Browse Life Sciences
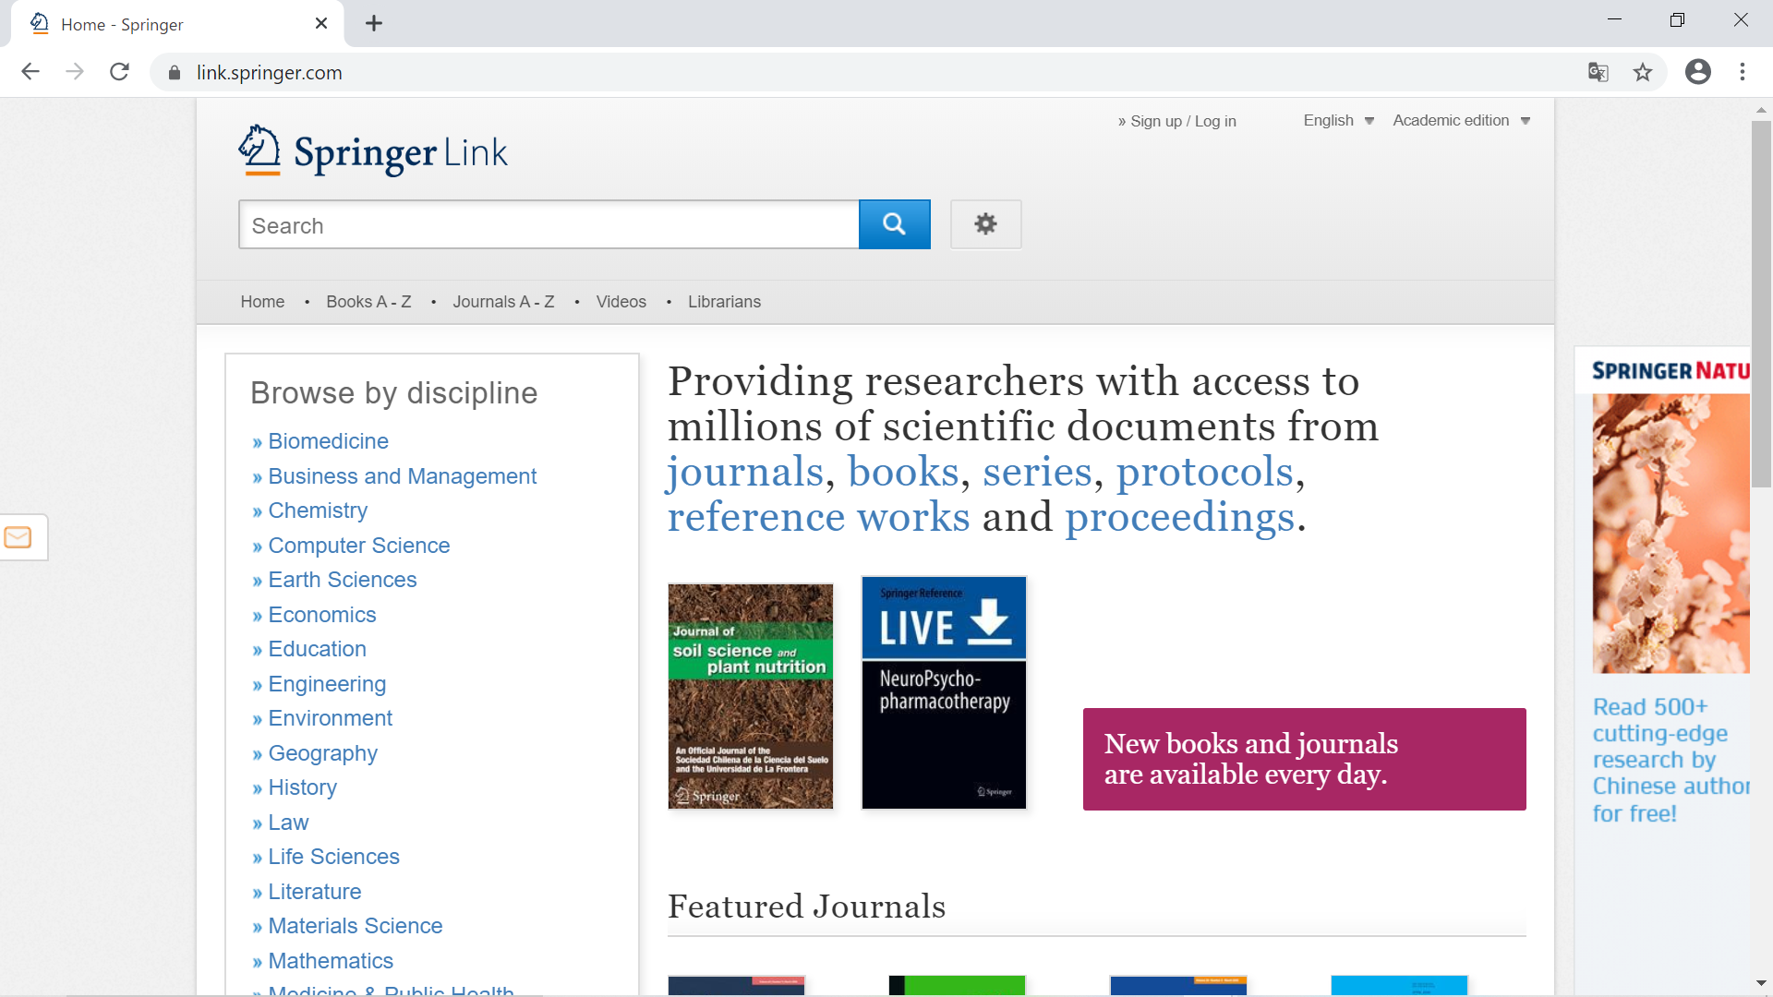 333,857
